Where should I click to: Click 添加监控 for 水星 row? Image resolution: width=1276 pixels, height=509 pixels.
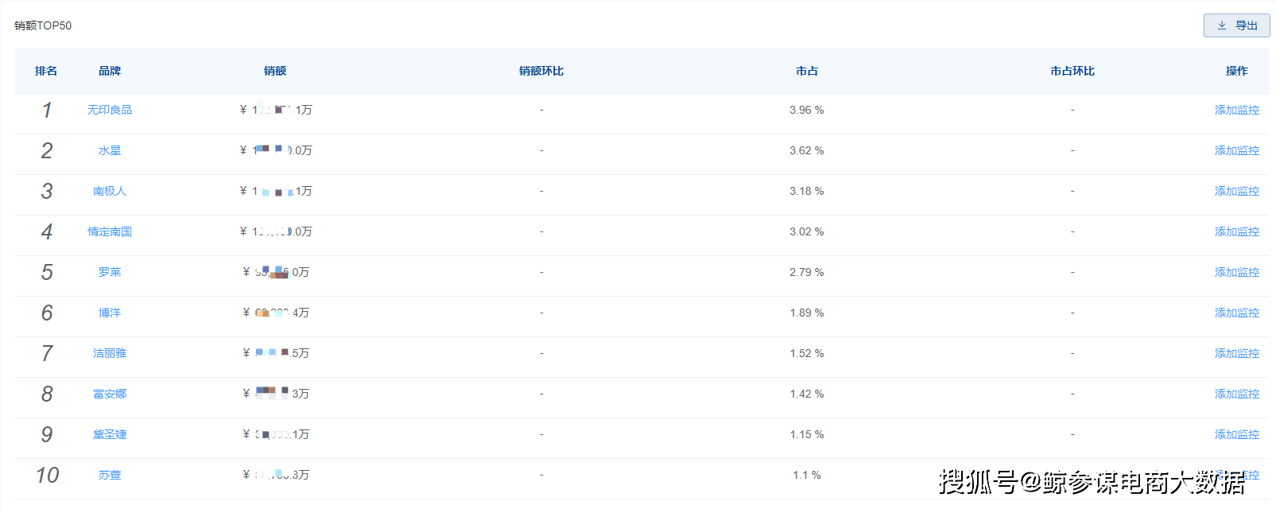coord(1236,150)
